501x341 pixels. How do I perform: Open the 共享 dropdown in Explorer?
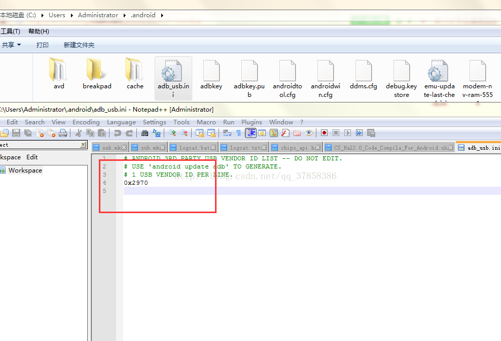11,45
